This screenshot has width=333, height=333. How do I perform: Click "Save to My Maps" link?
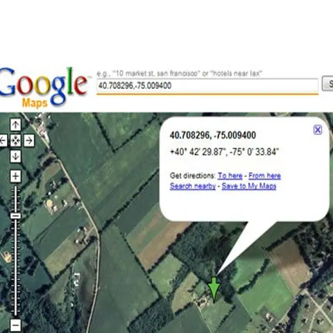(249, 186)
